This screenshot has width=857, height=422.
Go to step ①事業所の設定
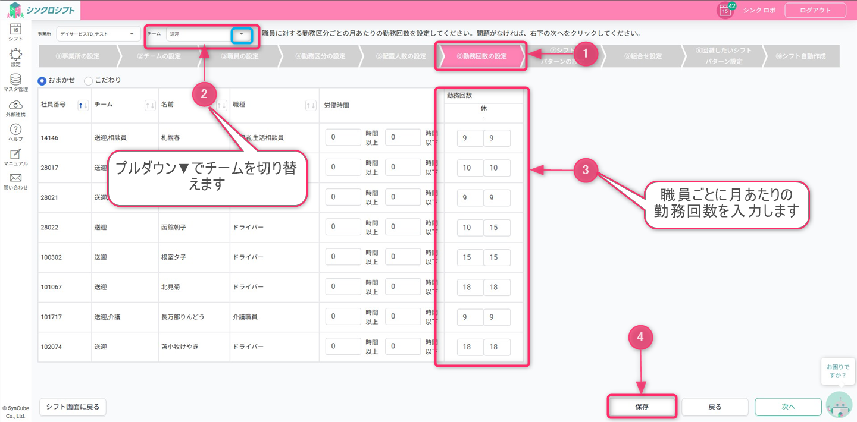click(77, 56)
